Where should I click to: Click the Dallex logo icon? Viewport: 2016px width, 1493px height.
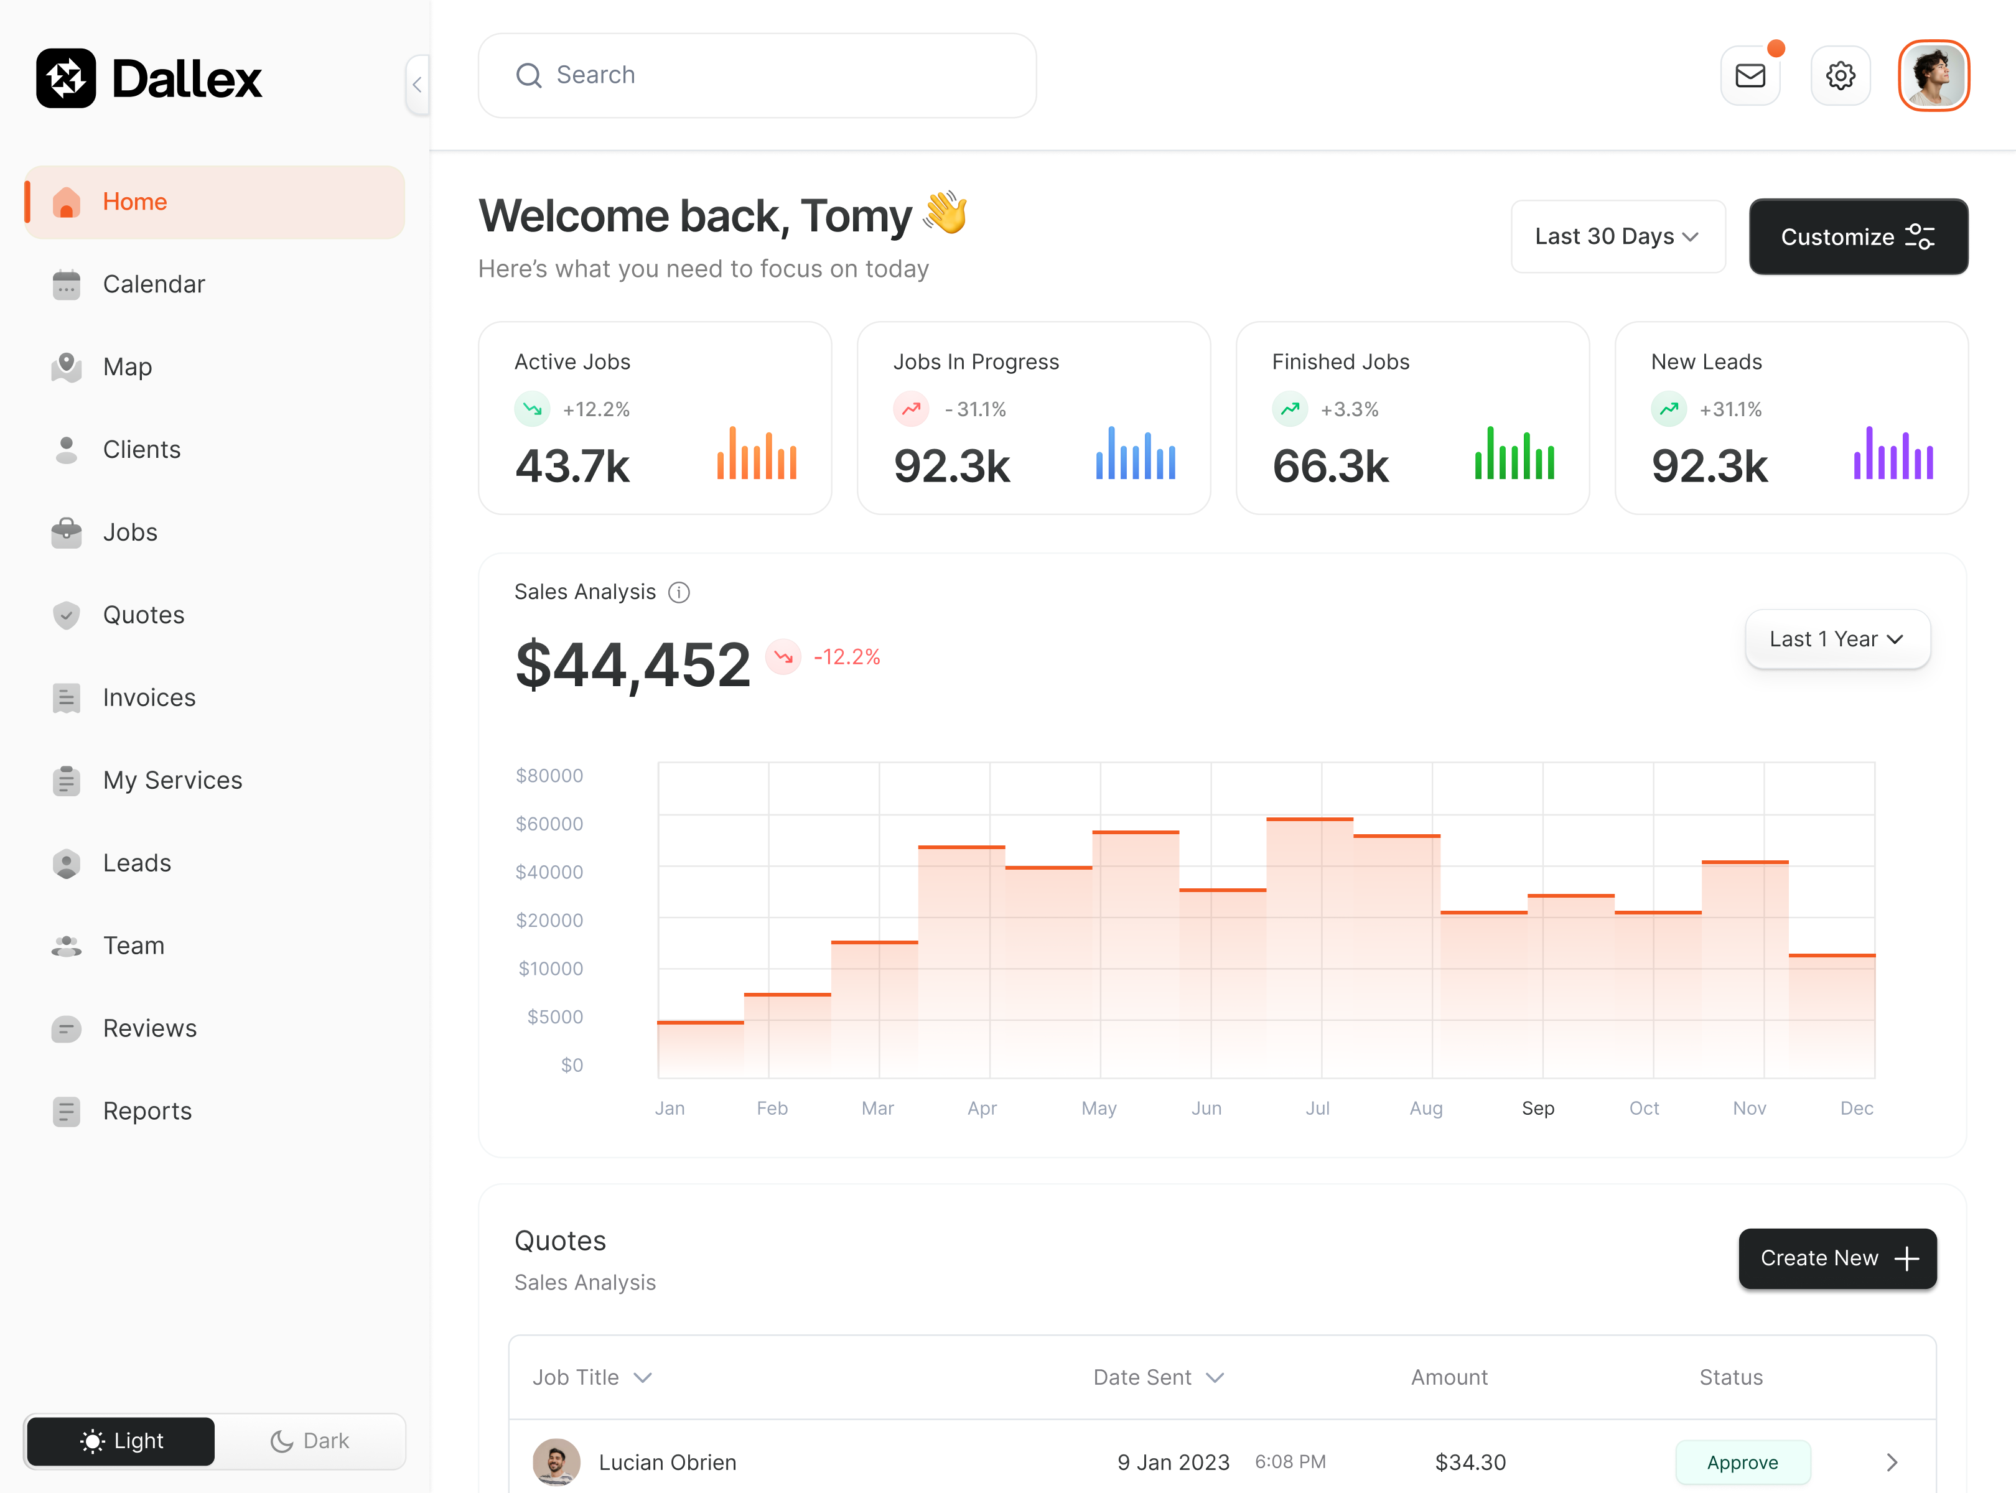click(x=66, y=78)
